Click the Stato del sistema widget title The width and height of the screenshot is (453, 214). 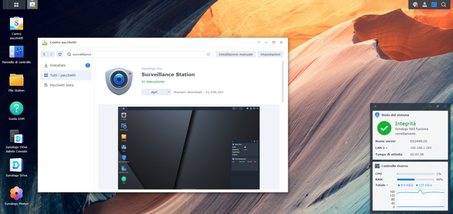tap(395, 115)
